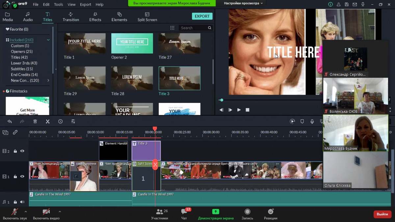Click the add marker shield icon

(302, 121)
